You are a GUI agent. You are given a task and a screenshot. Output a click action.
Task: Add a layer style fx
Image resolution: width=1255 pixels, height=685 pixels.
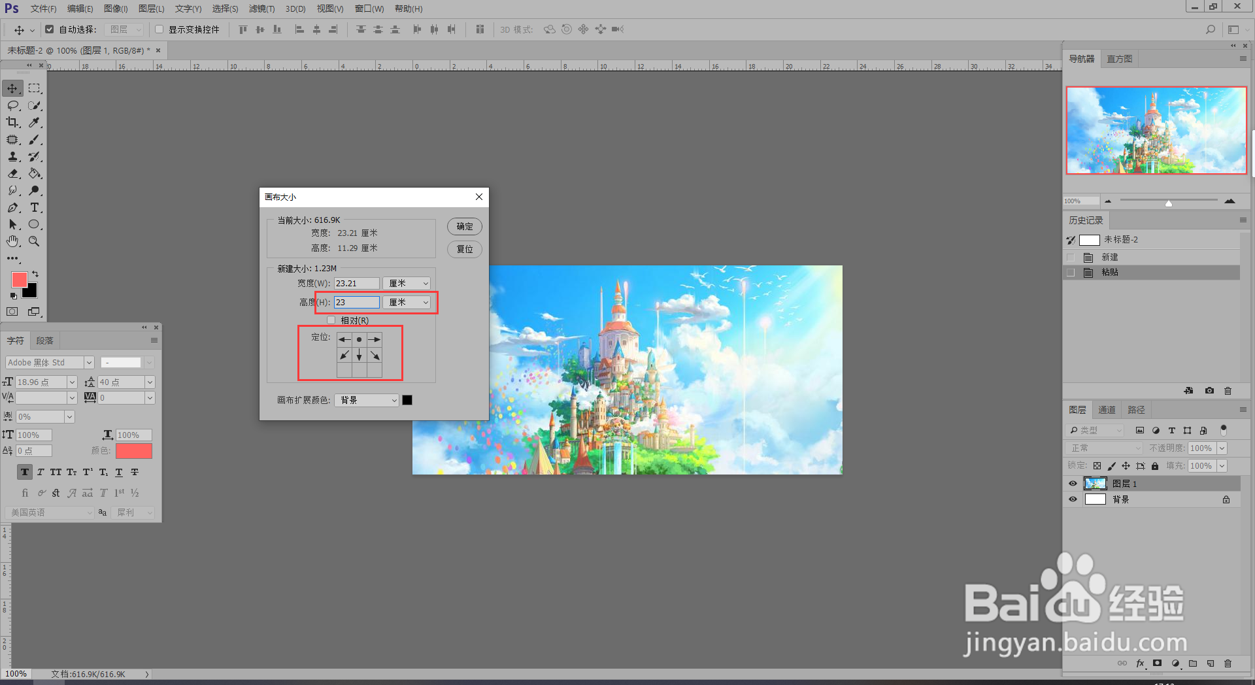pos(1141,663)
